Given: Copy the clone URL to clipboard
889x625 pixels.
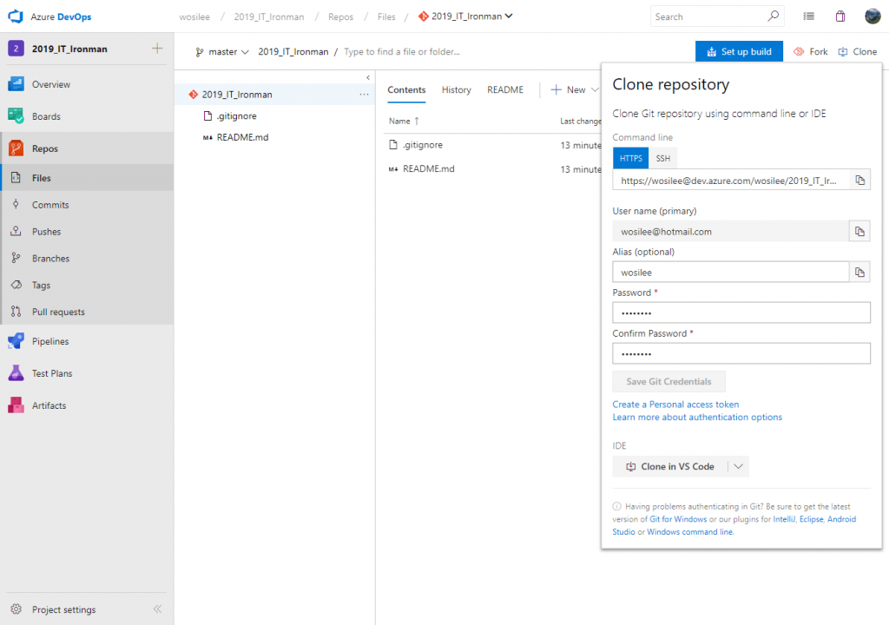Looking at the screenshot, I should coord(859,181).
